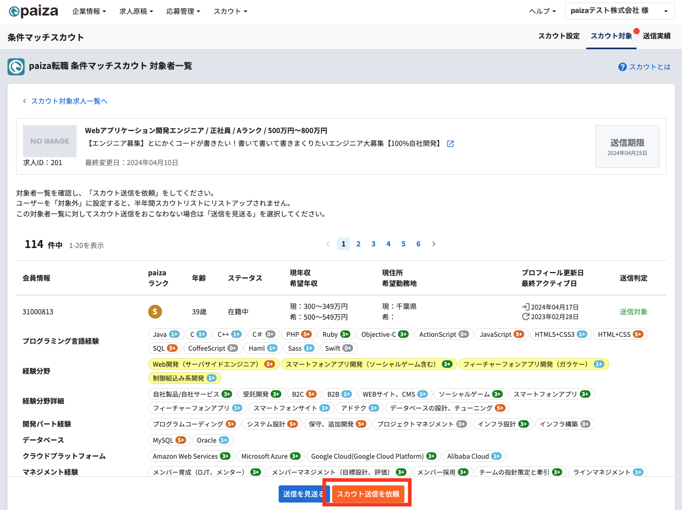This screenshot has height=510, width=682.
Task: Open the paizaテスト株式会社 account dropdown
Action: 619,11
